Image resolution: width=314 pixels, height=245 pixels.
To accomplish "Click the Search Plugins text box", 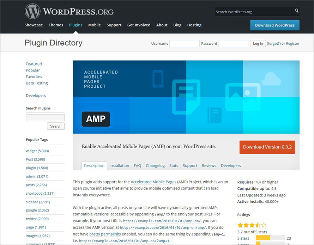I will [45, 118].
